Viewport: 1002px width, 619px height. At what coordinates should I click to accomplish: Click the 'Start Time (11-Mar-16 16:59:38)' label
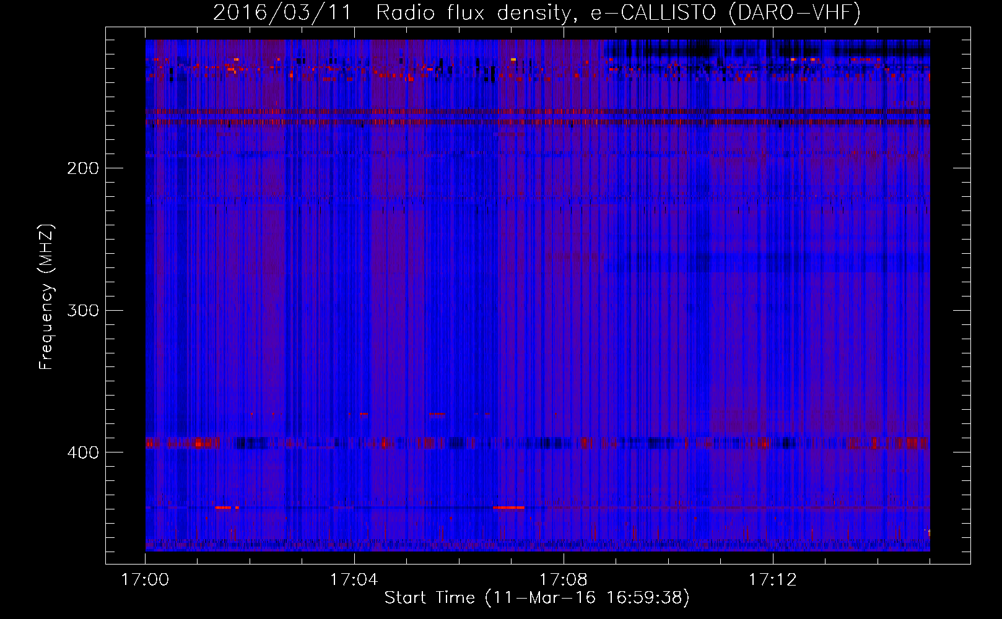point(537,598)
